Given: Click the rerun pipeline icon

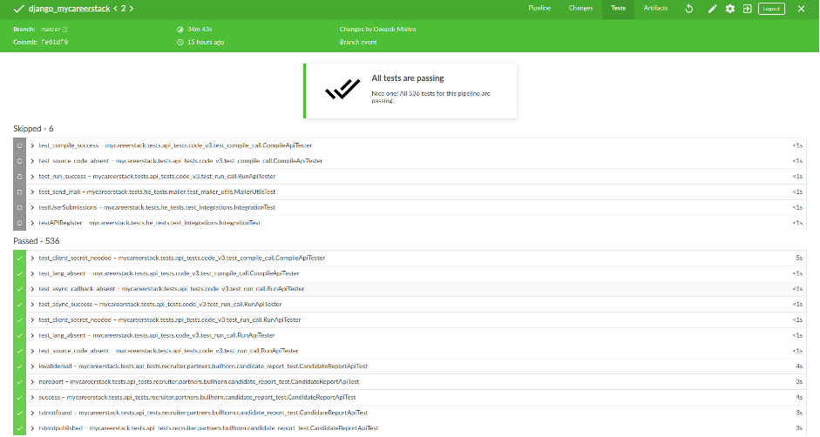Looking at the screenshot, I should [x=689, y=9].
